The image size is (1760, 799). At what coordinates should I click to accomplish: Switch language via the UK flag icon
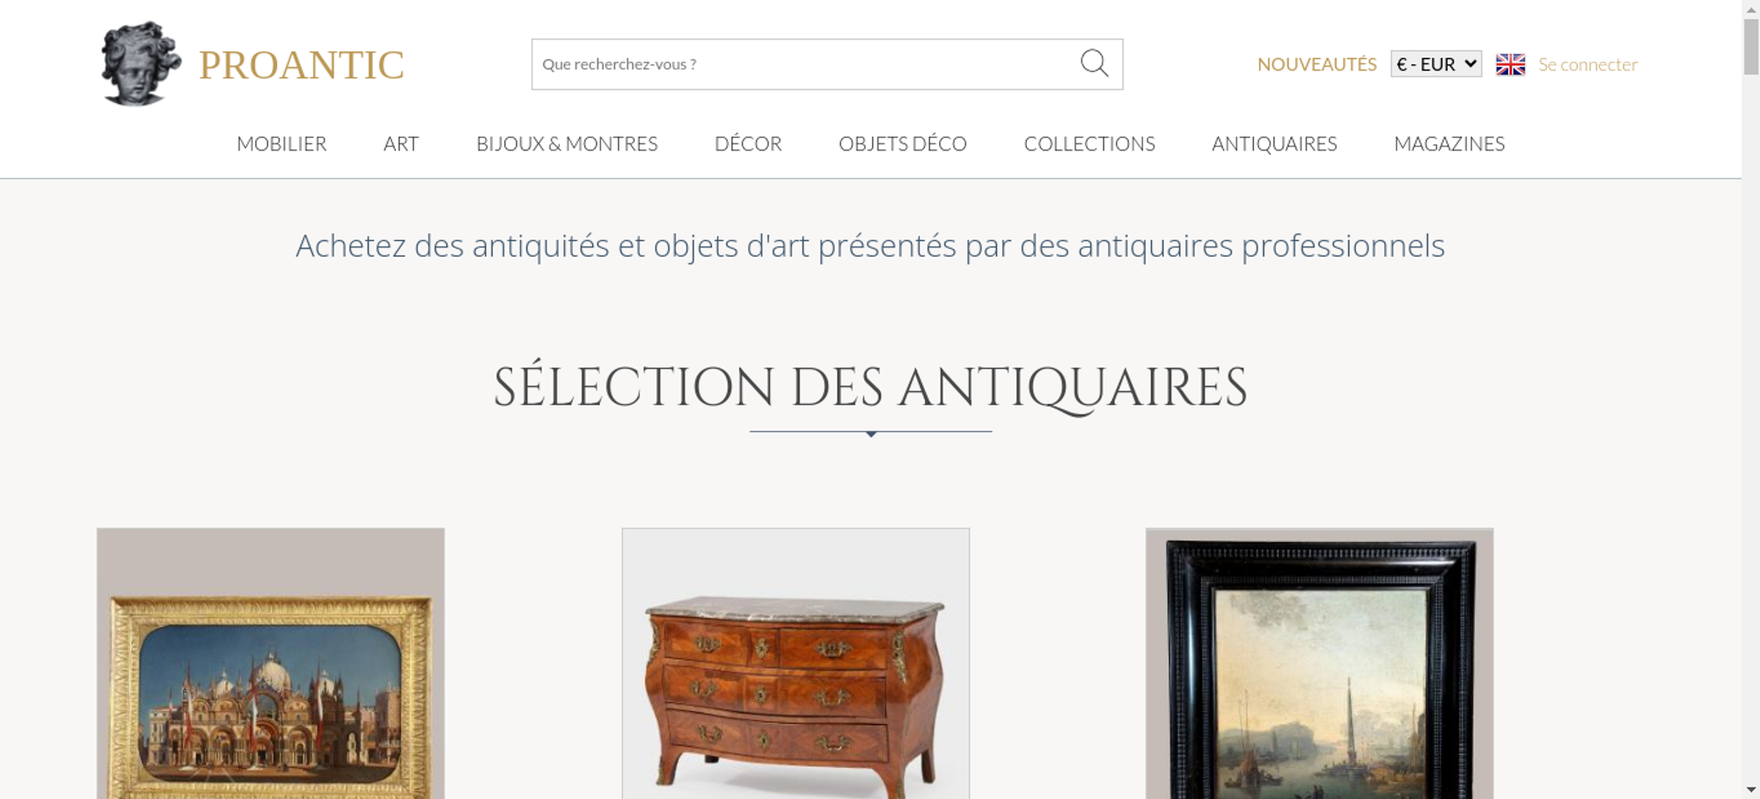tap(1510, 64)
